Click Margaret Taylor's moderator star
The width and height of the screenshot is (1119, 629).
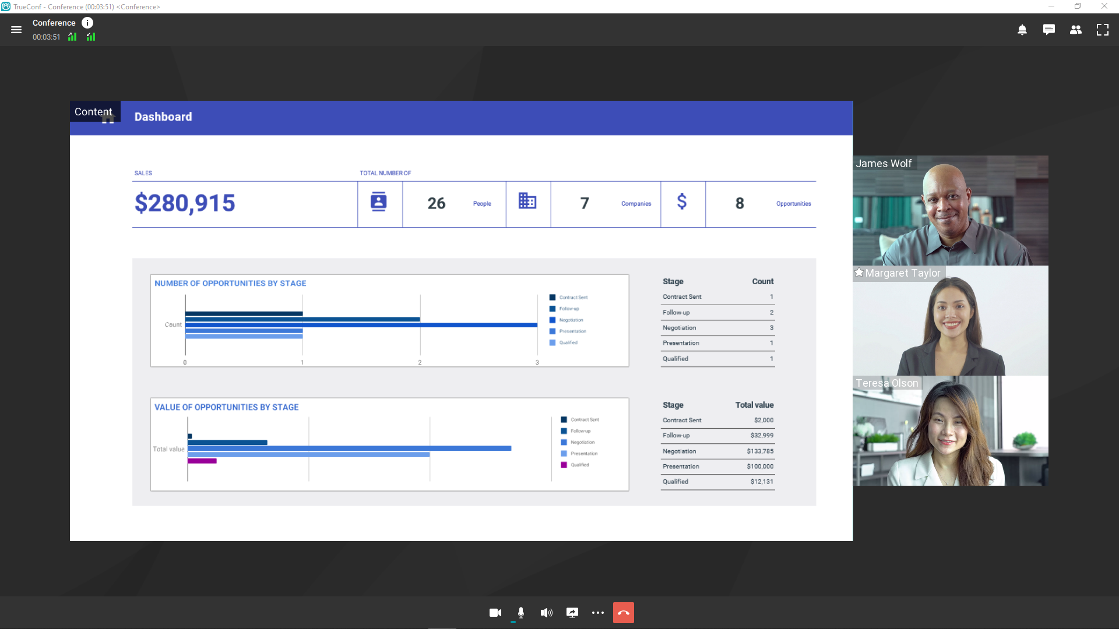pos(859,272)
